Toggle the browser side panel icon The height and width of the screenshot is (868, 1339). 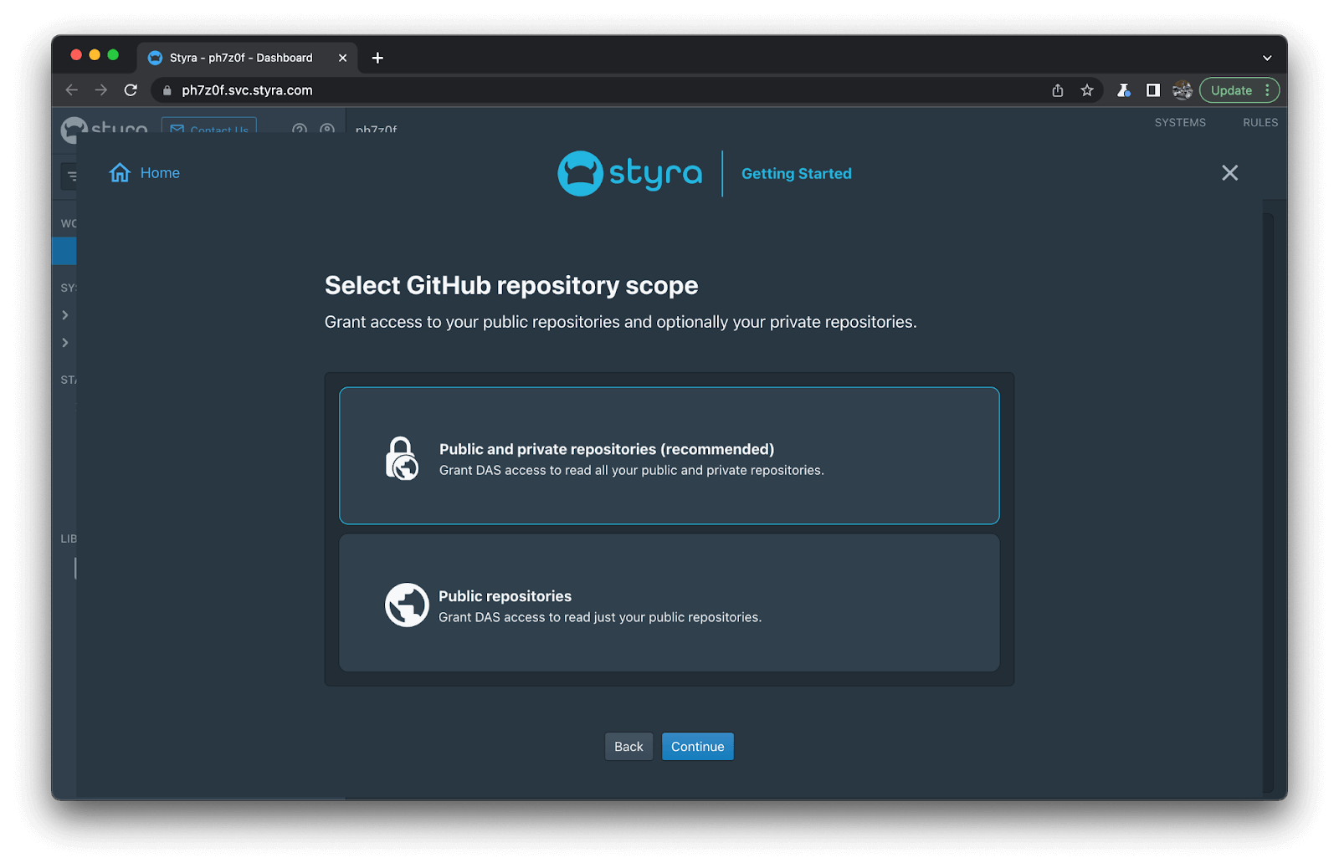pos(1153,90)
